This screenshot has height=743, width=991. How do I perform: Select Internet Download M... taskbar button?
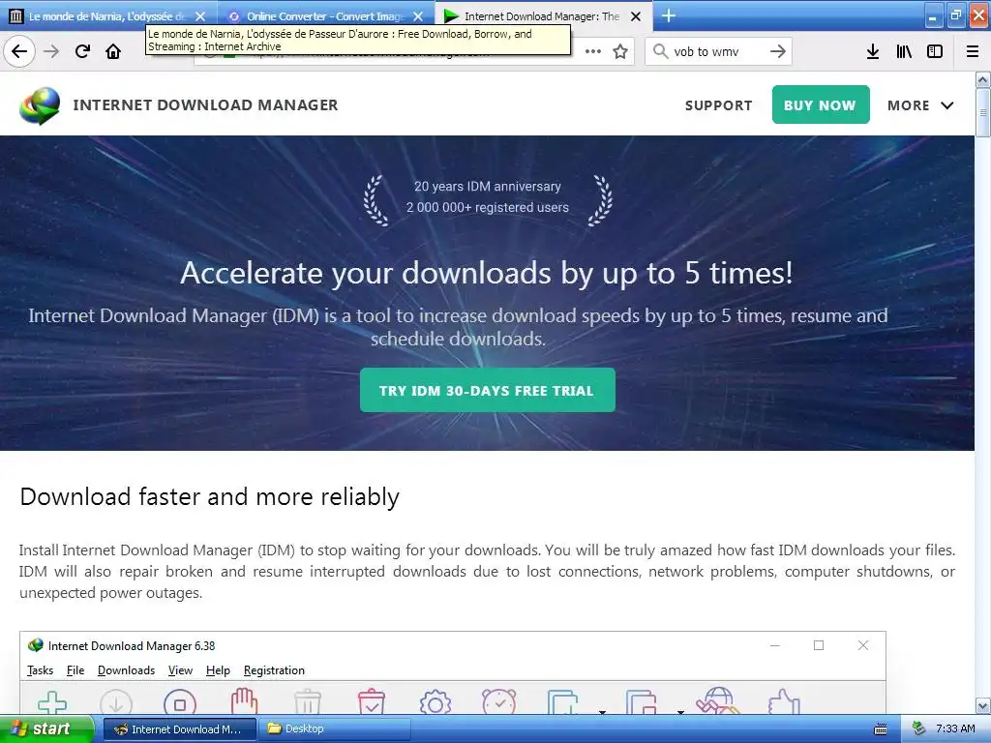(179, 729)
